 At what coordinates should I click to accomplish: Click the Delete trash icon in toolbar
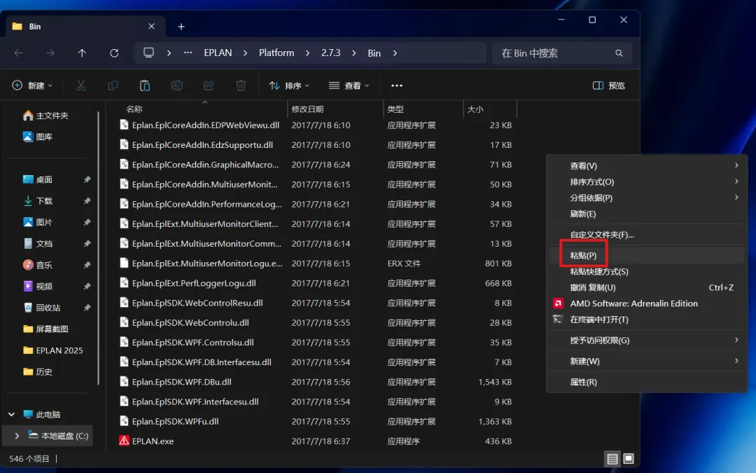pos(241,85)
